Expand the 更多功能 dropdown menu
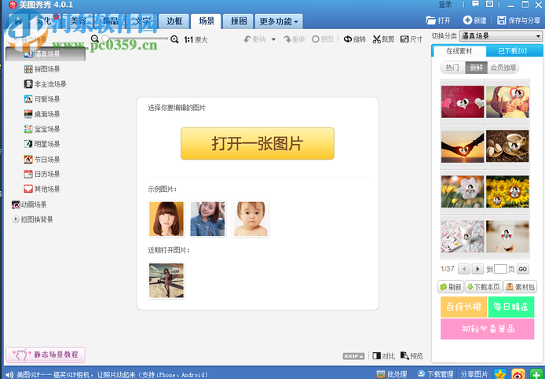This screenshot has width=545, height=379. click(279, 21)
